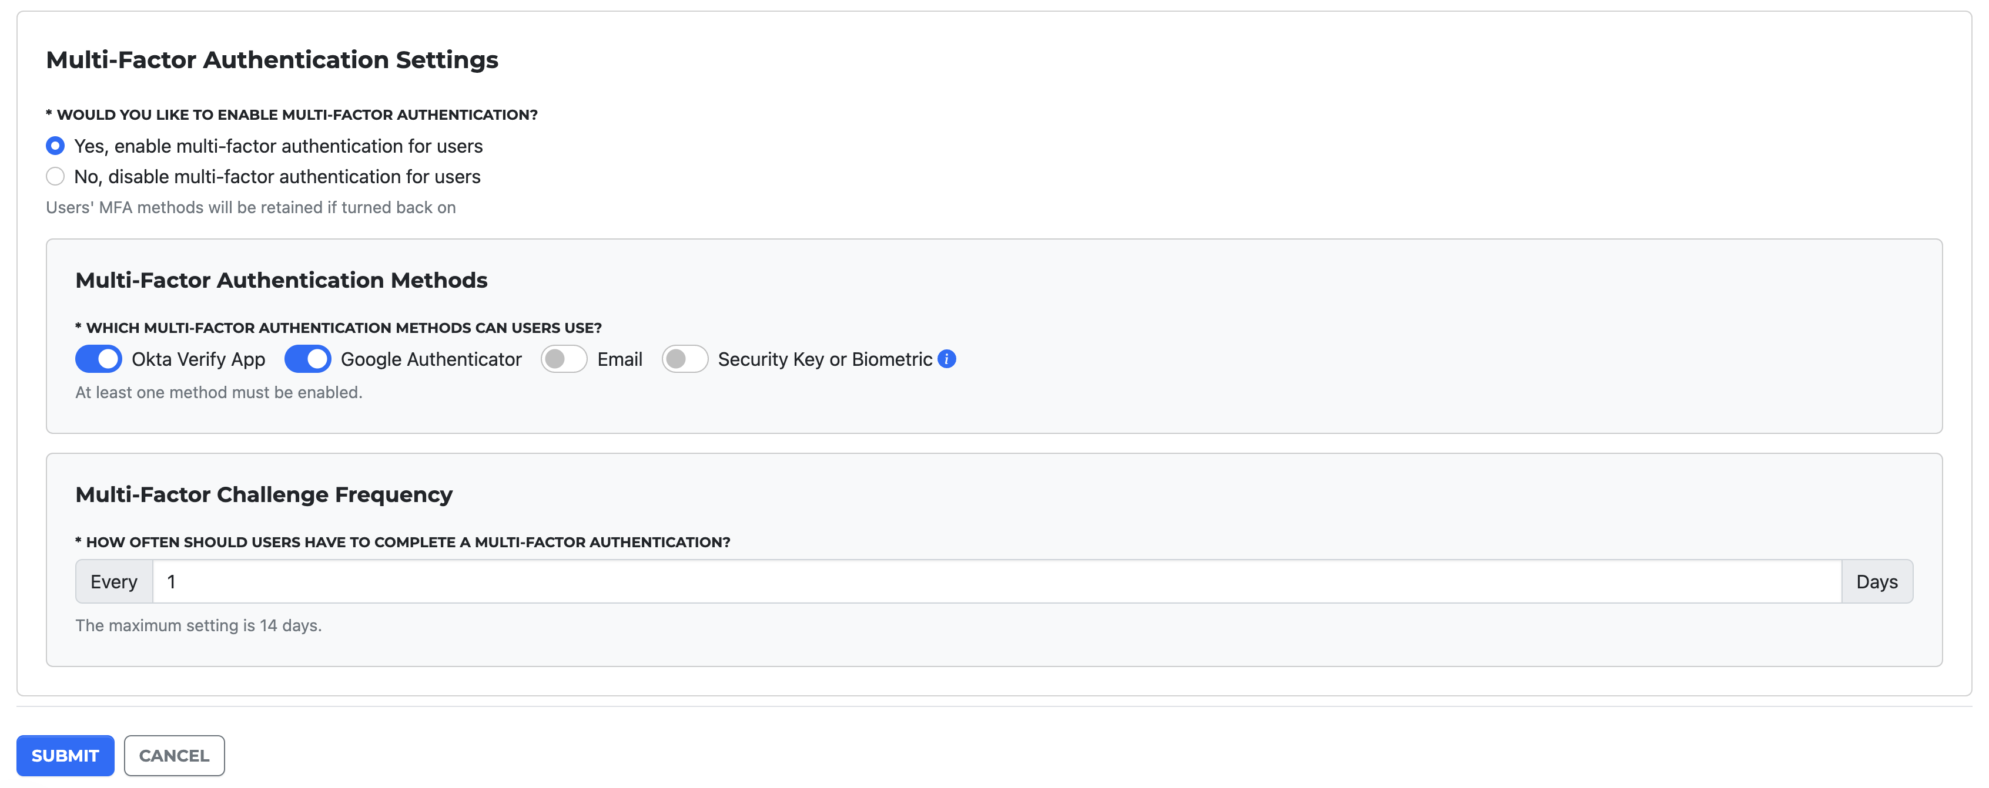Open info tooltip for Security Key or Biometric
The width and height of the screenshot is (1989, 788).
click(x=947, y=359)
